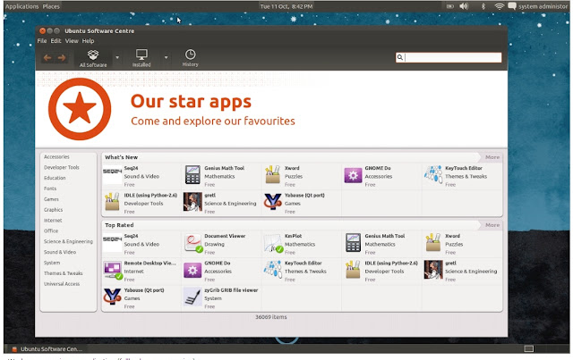
Task: Click the orange star banner logo
Action: [80, 109]
